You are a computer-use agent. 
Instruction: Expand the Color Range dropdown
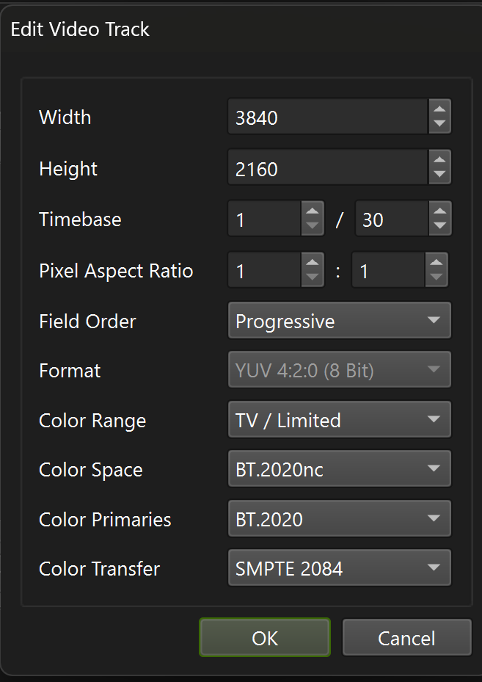tap(339, 420)
